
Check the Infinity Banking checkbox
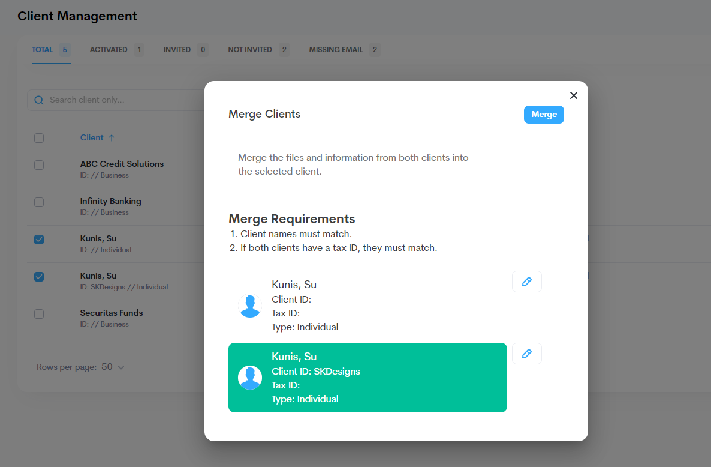pos(39,202)
